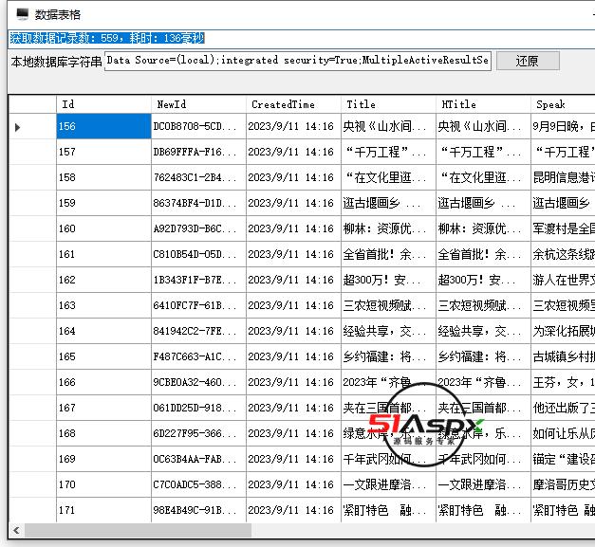This screenshot has width=595, height=547.
Task: Click the left arrow of horizontal scrollbar
Action: click(x=16, y=530)
